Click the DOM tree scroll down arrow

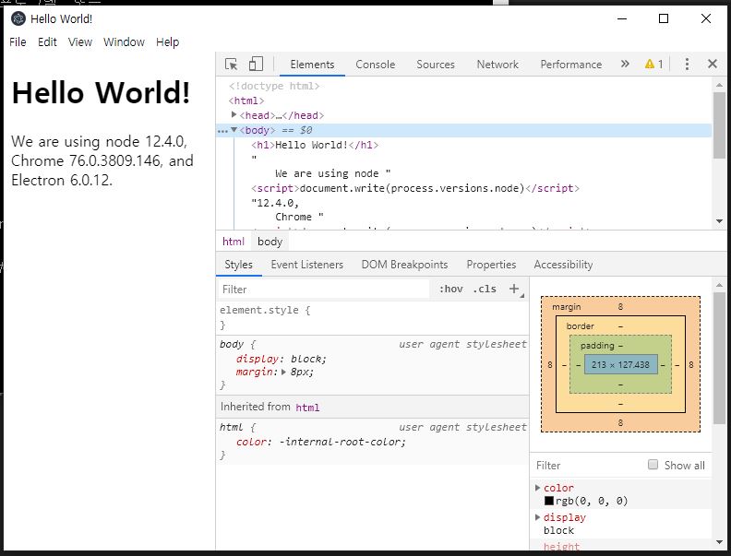719,221
